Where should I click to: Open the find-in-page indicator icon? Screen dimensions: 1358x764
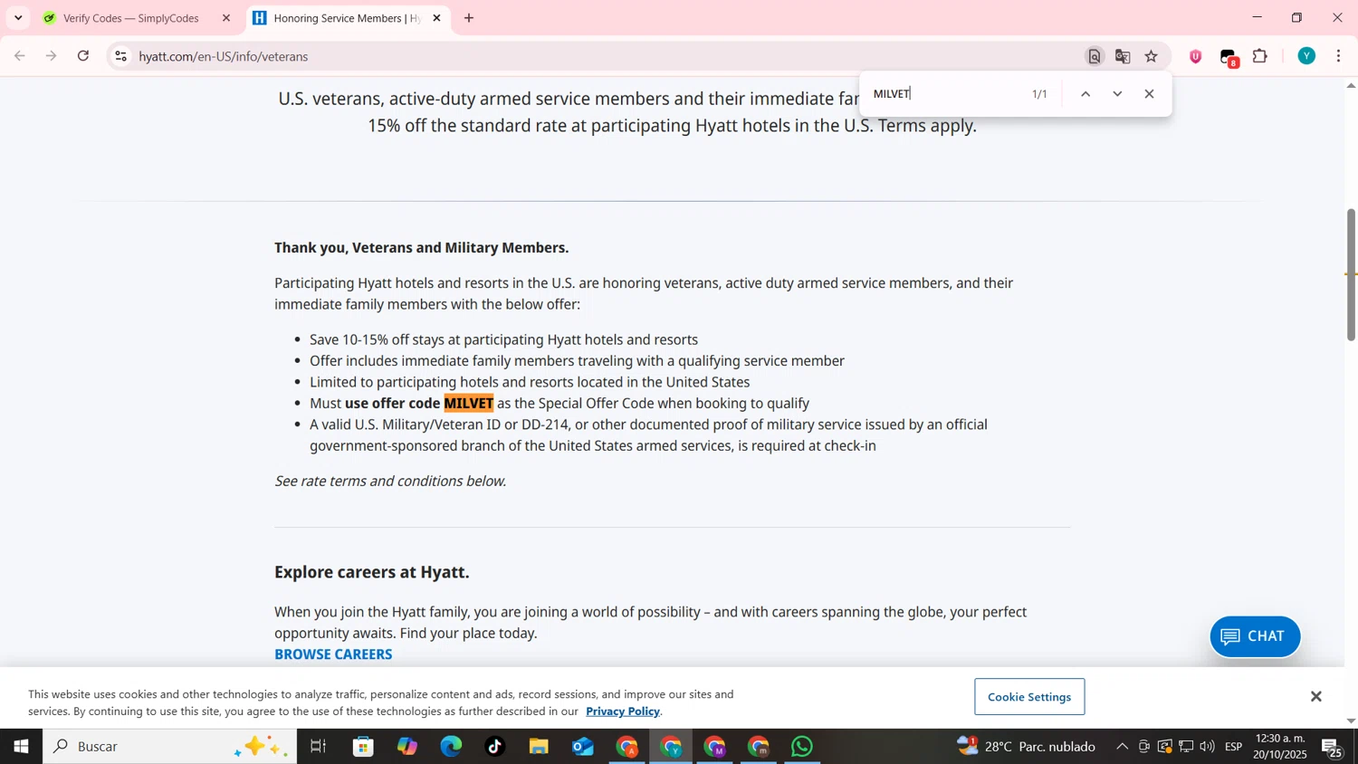coord(1095,56)
